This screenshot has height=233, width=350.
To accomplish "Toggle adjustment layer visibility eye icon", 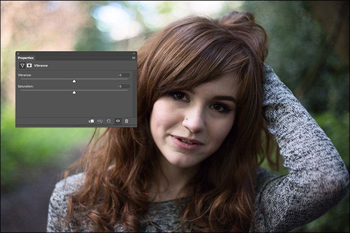I will pos(118,121).
